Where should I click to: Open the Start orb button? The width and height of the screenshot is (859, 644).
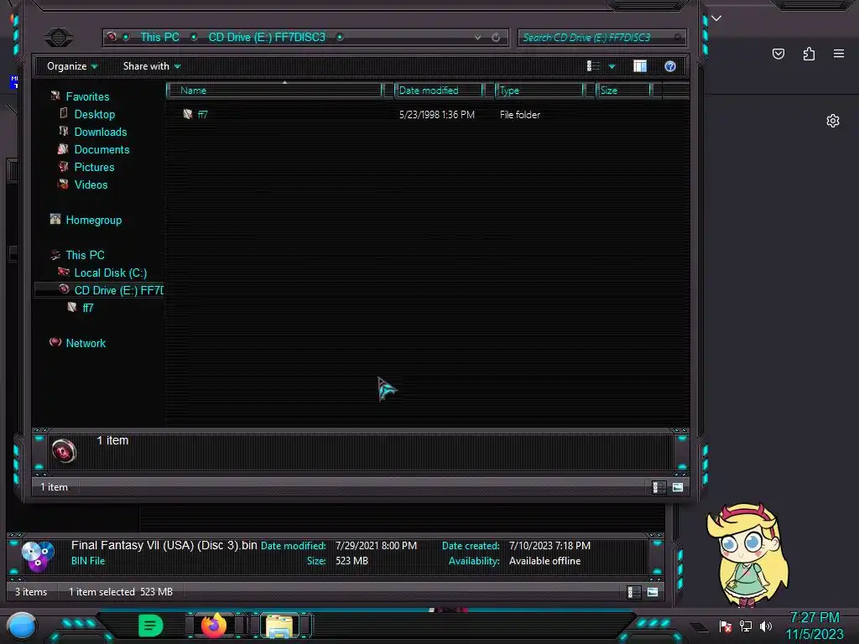22,626
